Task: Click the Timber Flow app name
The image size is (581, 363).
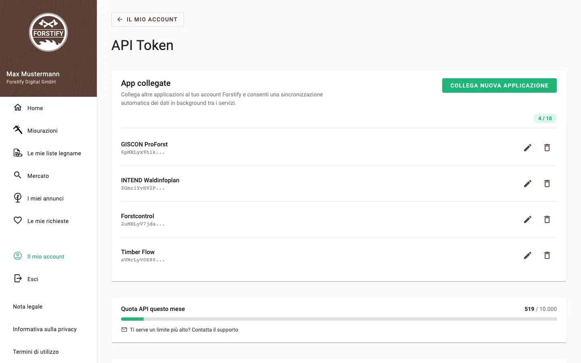Action: (x=138, y=252)
